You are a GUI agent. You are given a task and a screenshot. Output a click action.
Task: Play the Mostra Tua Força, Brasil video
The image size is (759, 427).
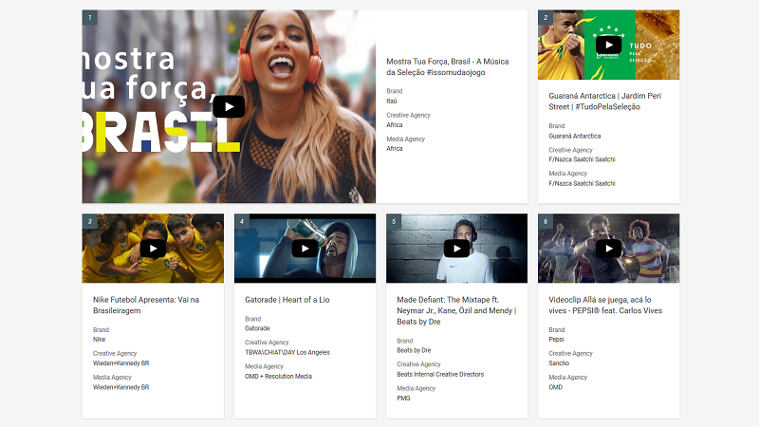tap(229, 106)
